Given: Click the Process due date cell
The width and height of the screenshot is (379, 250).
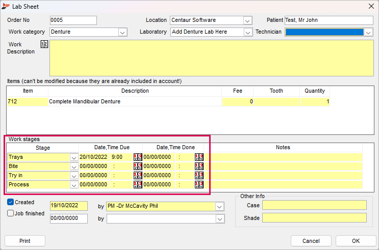Looking at the screenshot, I should 94,185.
